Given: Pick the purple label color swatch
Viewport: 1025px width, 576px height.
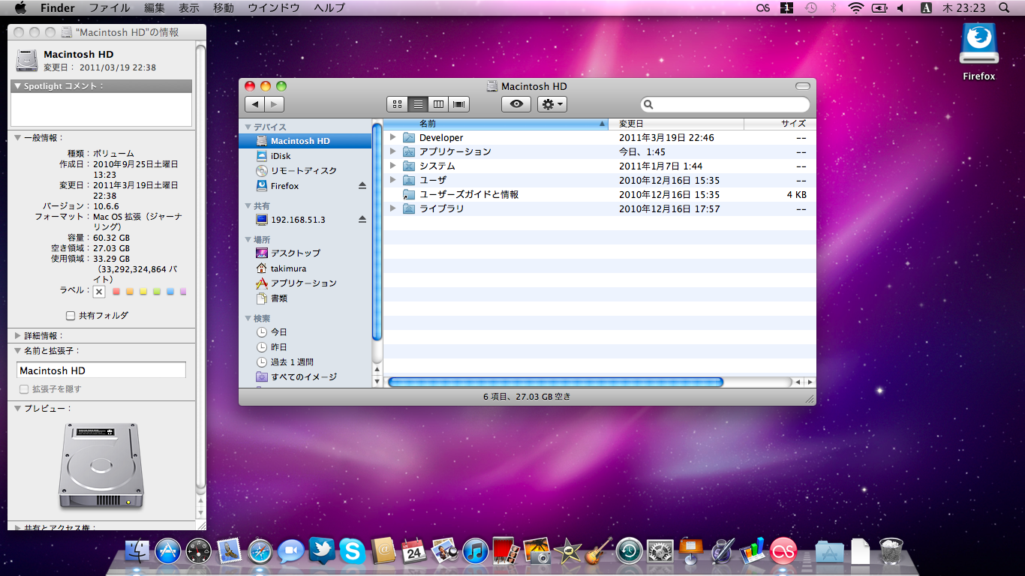Looking at the screenshot, I should pos(183,291).
